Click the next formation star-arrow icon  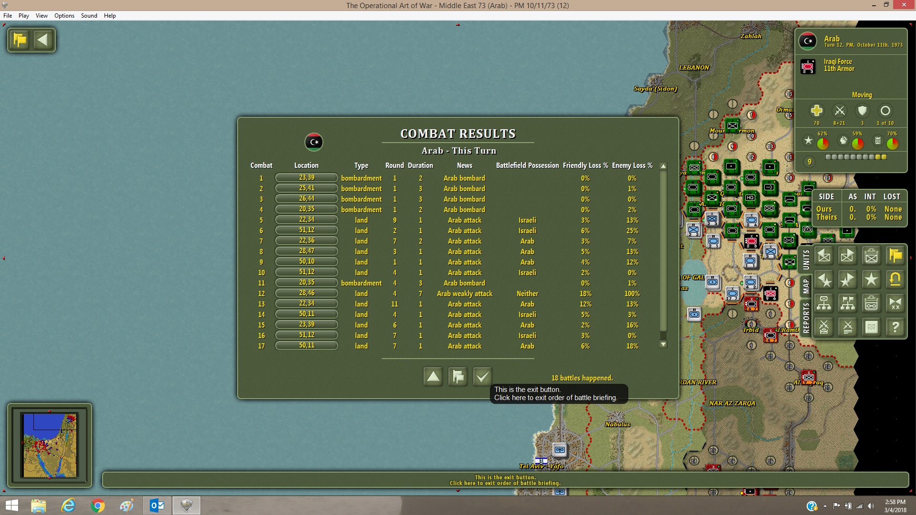pyautogui.click(x=848, y=280)
